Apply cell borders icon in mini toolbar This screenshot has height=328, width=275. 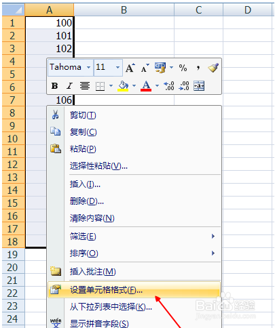tap(100, 86)
